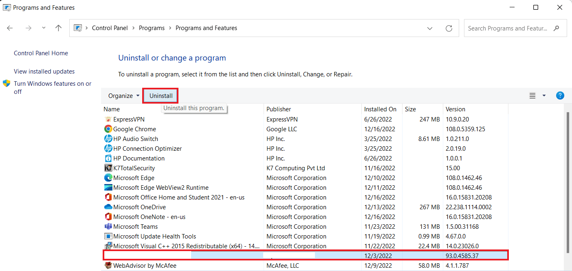Image resolution: width=572 pixels, height=271 pixels.
Task: Click the Microsoft Teams icon
Action: tap(108, 227)
